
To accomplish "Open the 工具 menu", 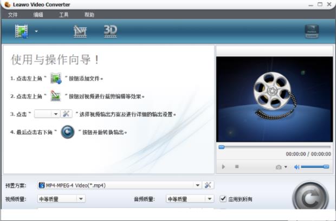I will [x=63, y=15].
